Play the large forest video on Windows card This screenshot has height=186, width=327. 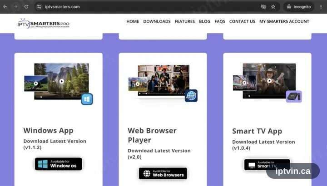(x=61, y=81)
